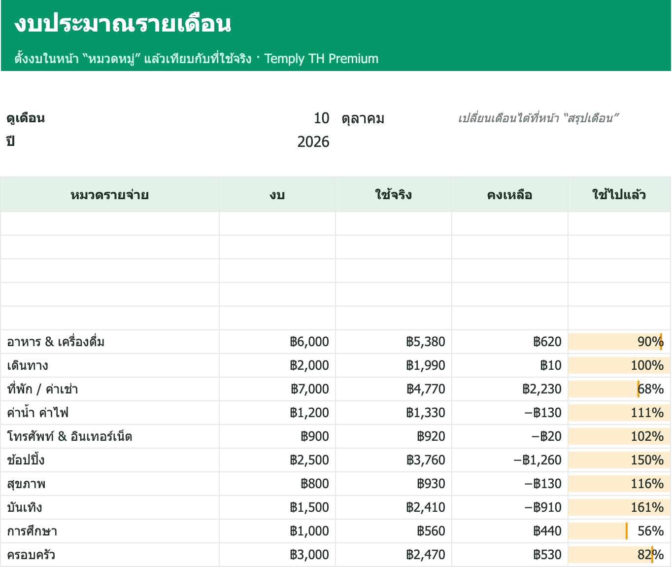Select the actual spend cell ฿2,410

coord(394,507)
